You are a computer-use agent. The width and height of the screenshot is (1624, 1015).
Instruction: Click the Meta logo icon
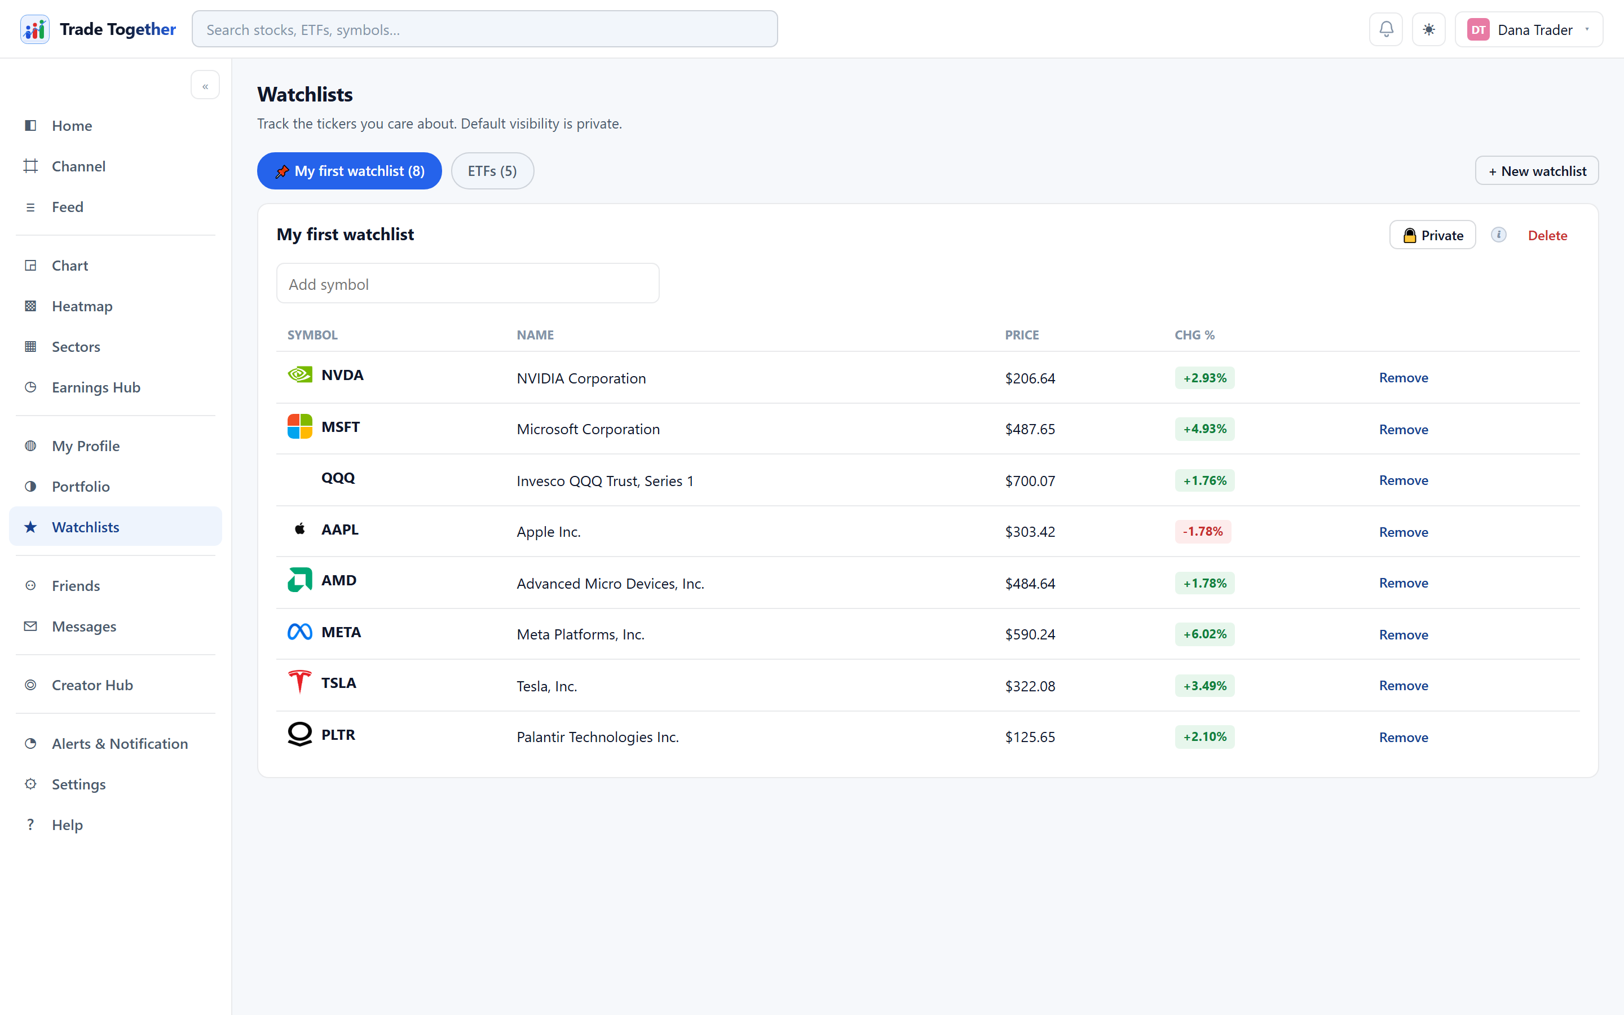tap(300, 632)
